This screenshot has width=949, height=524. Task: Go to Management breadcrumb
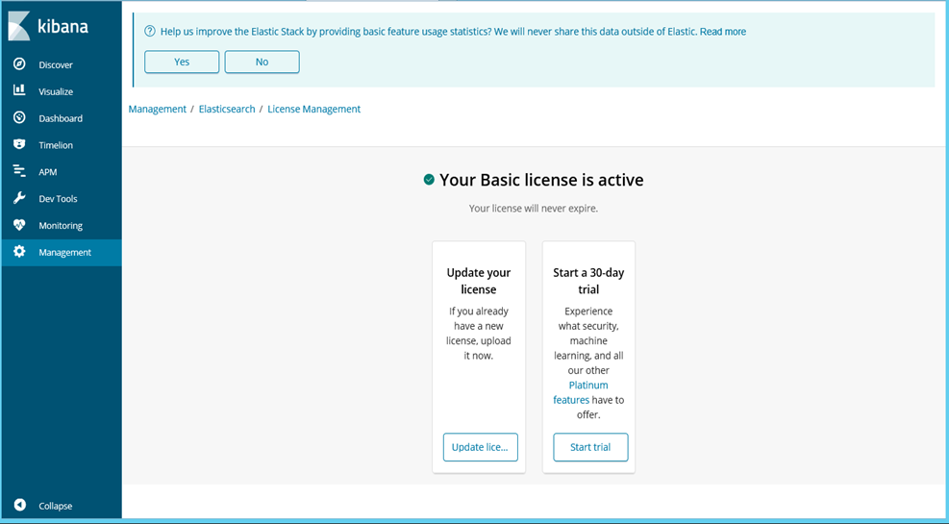coord(158,109)
